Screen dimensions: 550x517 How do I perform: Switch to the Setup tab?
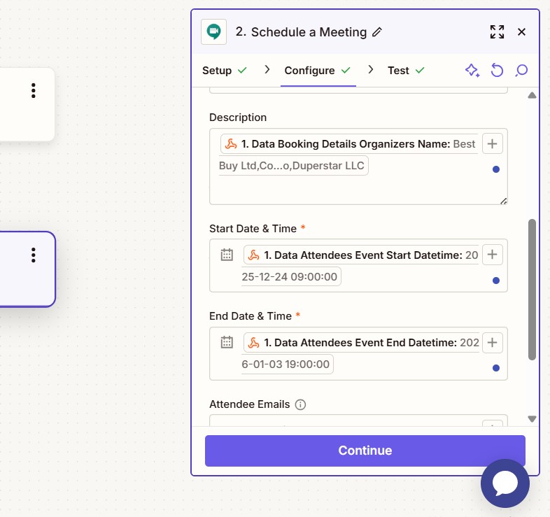[x=217, y=71]
